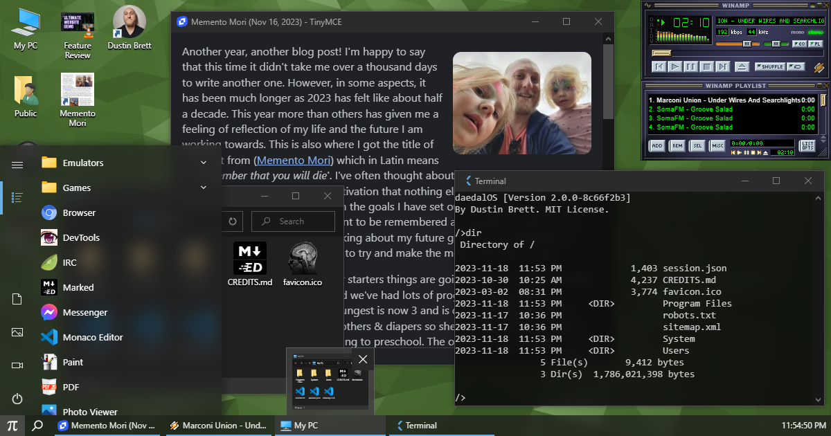Expand start menu via hamburger icon

[17, 165]
